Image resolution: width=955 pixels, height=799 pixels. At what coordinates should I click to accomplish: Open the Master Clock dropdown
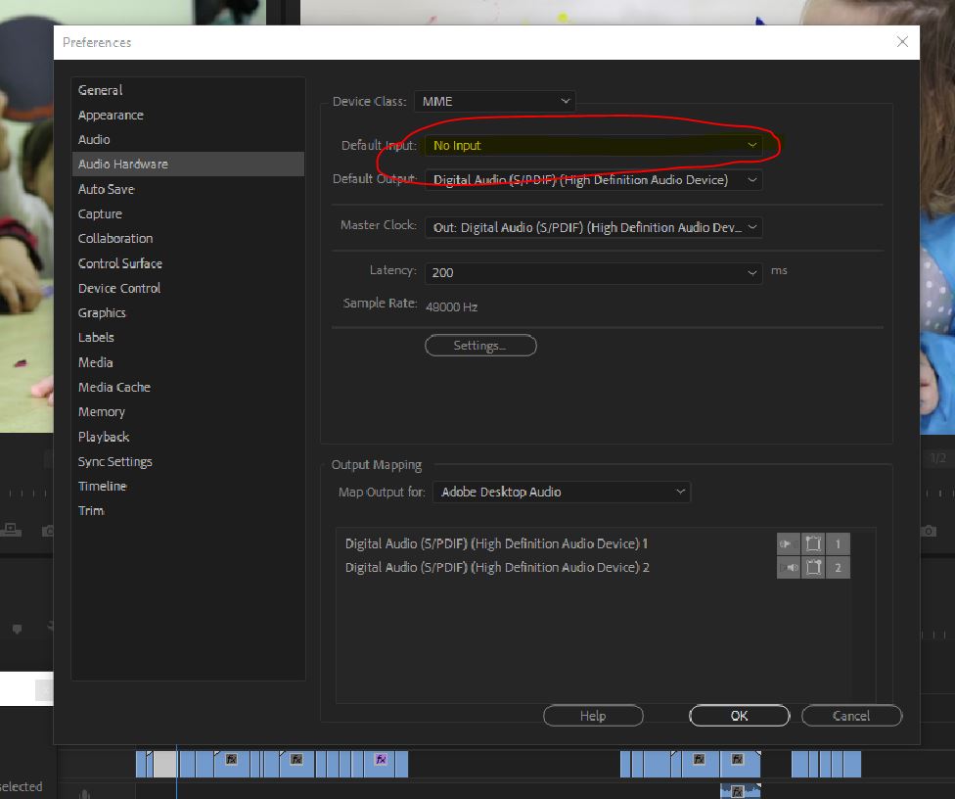593,227
